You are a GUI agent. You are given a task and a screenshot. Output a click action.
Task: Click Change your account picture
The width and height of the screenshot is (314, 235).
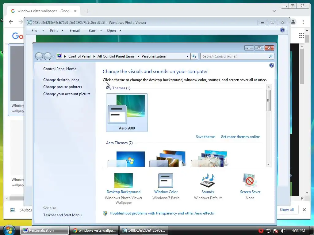(67, 94)
